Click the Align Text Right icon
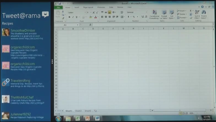Image resolution: width=216 pixels, height=122 pixels. (110, 17)
